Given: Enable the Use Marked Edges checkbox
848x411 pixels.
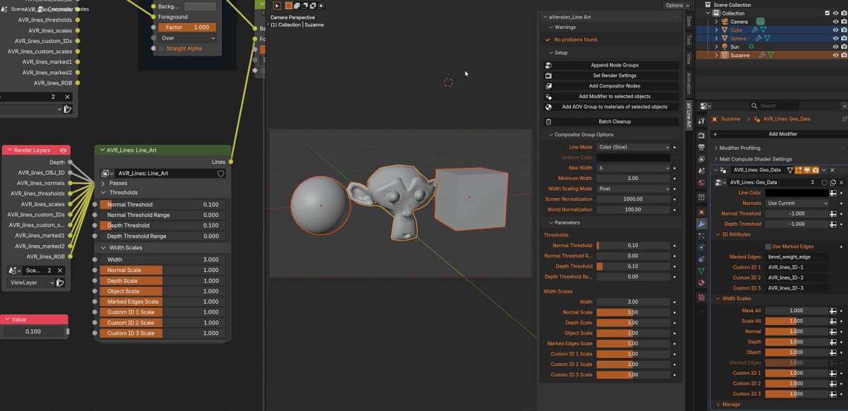Looking at the screenshot, I should [768, 246].
